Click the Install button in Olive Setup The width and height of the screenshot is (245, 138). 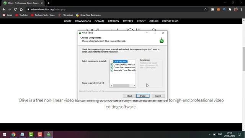click(143, 96)
